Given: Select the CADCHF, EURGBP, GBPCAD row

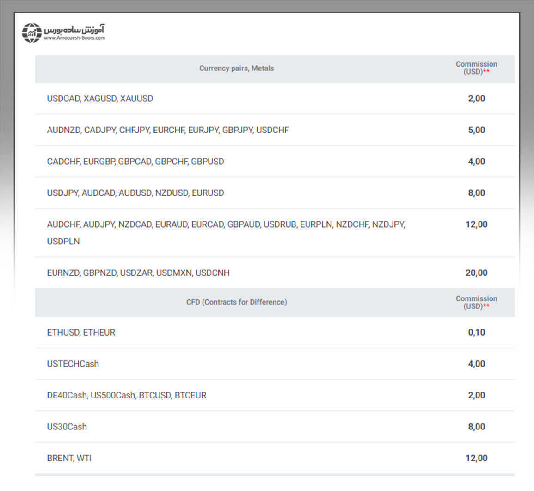Looking at the screenshot, I should pos(135,162).
